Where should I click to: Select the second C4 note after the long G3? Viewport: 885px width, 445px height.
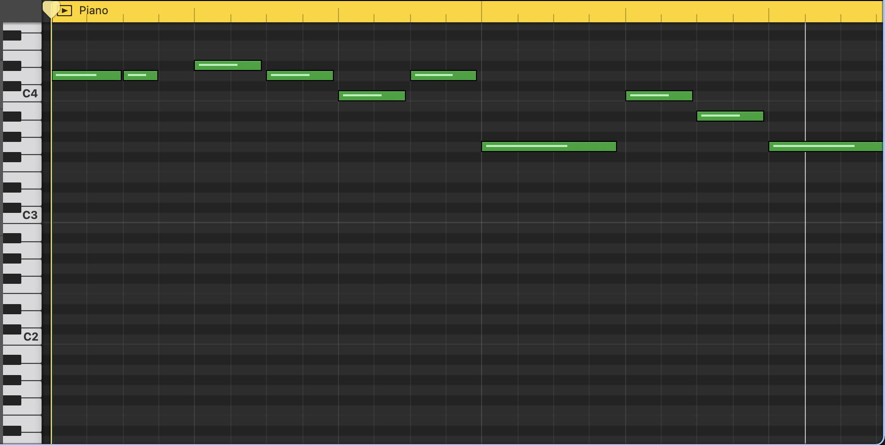point(659,96)
